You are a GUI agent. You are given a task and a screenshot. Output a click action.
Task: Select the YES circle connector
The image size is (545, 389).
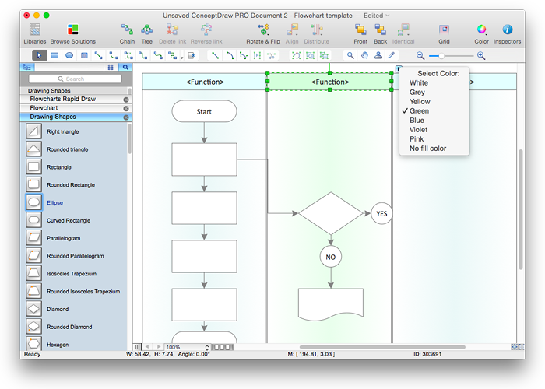381,213
